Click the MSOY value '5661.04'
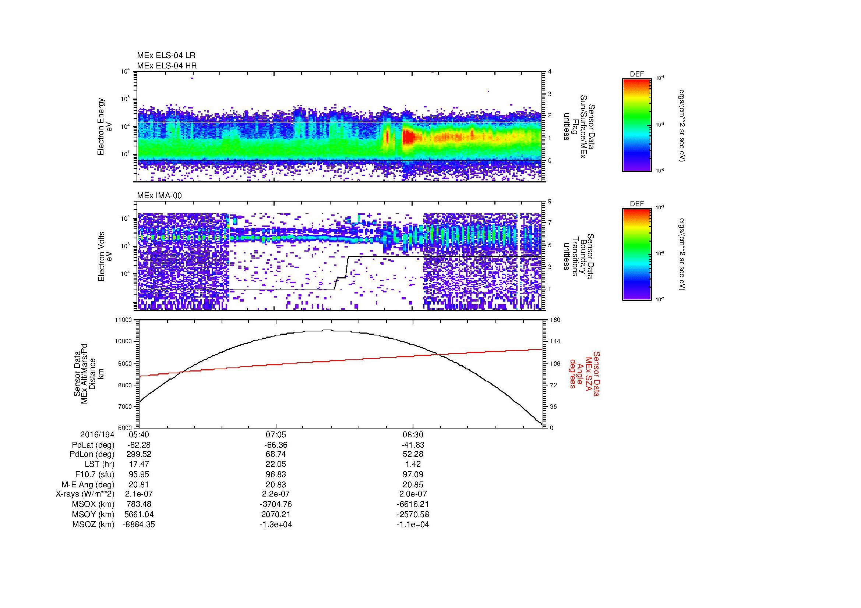The width and height of the screenshot is (861, 608). (139, 514)
